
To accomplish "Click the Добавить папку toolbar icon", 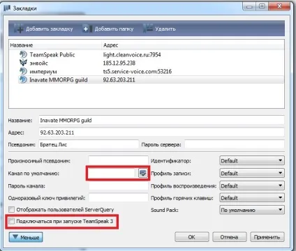I will click(87, 29).
